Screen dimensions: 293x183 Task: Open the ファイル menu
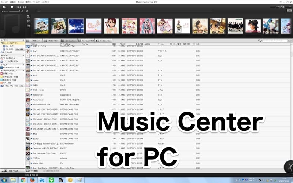pyautogui.click(x=4, y=2)
